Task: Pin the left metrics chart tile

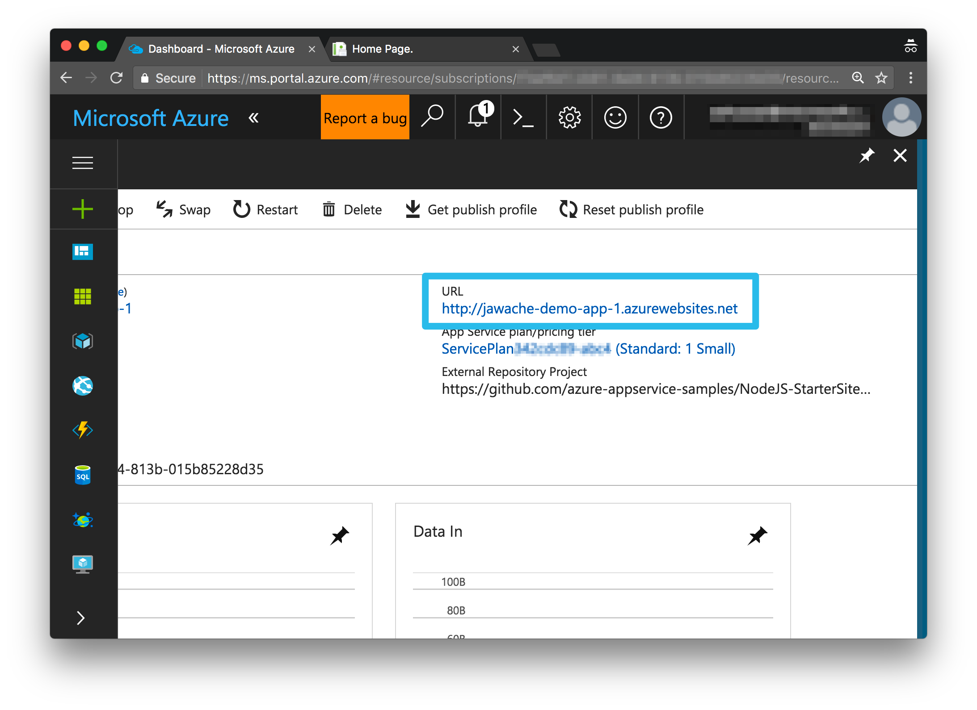Action: tap(340, 535)
